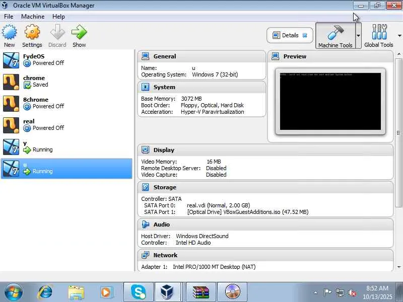Open the Audio section header link
Image resolution: width=403 pixels, height=302 pixels.
161,224
